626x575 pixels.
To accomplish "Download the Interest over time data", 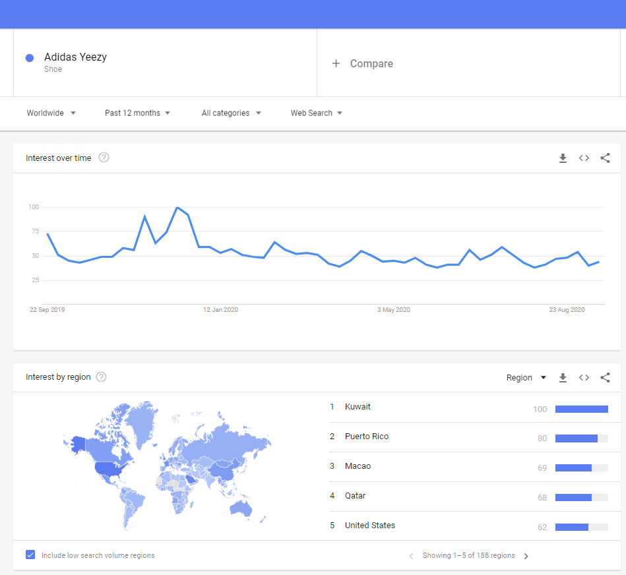I will pyautogui.click(x=563, y=158).
